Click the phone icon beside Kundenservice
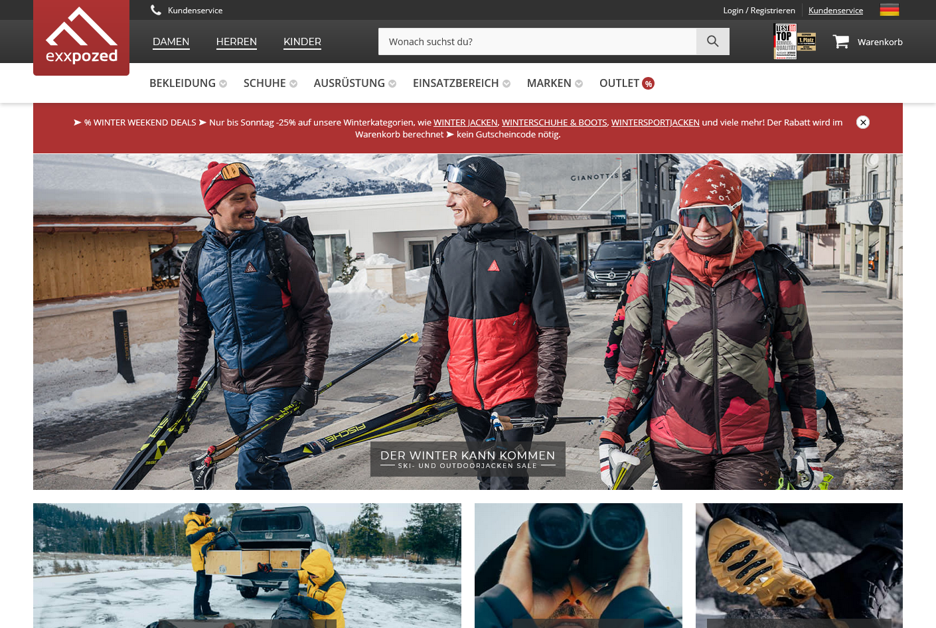Image resolution: width=936 pixels, height=628 pixels. (156, 10)
